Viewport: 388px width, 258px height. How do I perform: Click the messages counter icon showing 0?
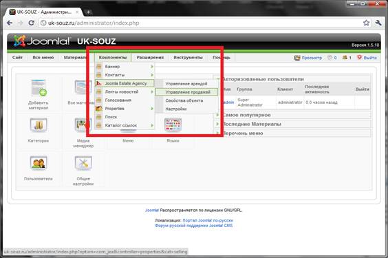(x=330, y=58)
